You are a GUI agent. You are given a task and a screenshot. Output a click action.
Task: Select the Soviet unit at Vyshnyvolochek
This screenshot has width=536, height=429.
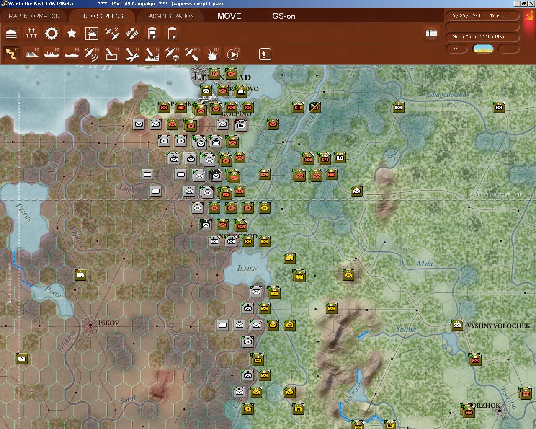pos(457,325)
